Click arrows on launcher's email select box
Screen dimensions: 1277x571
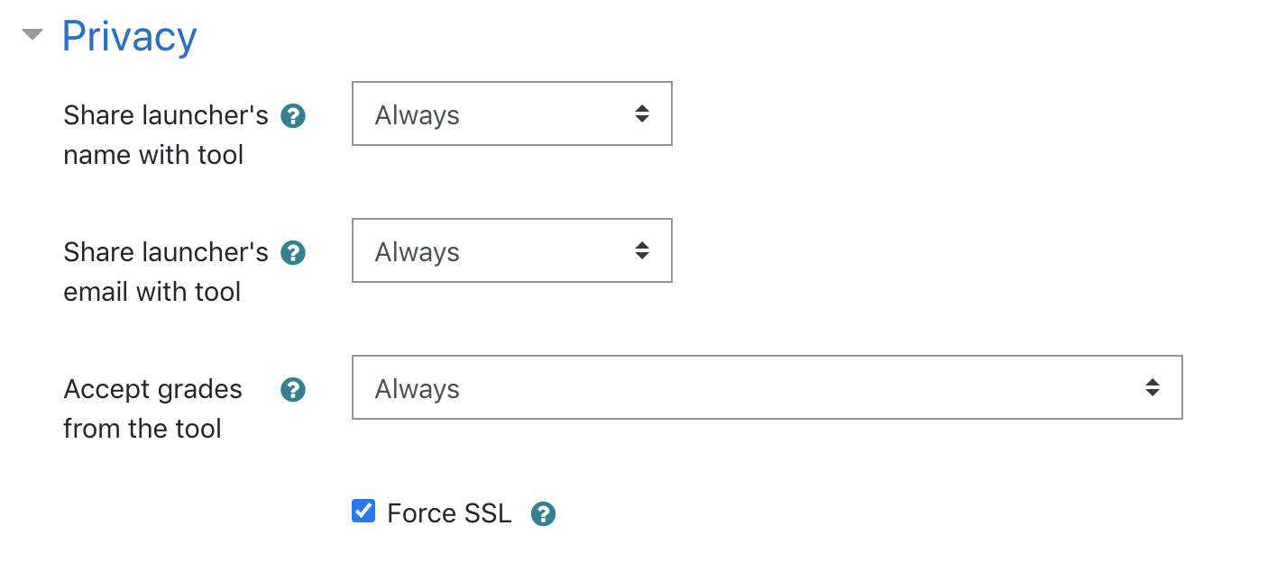642,250
